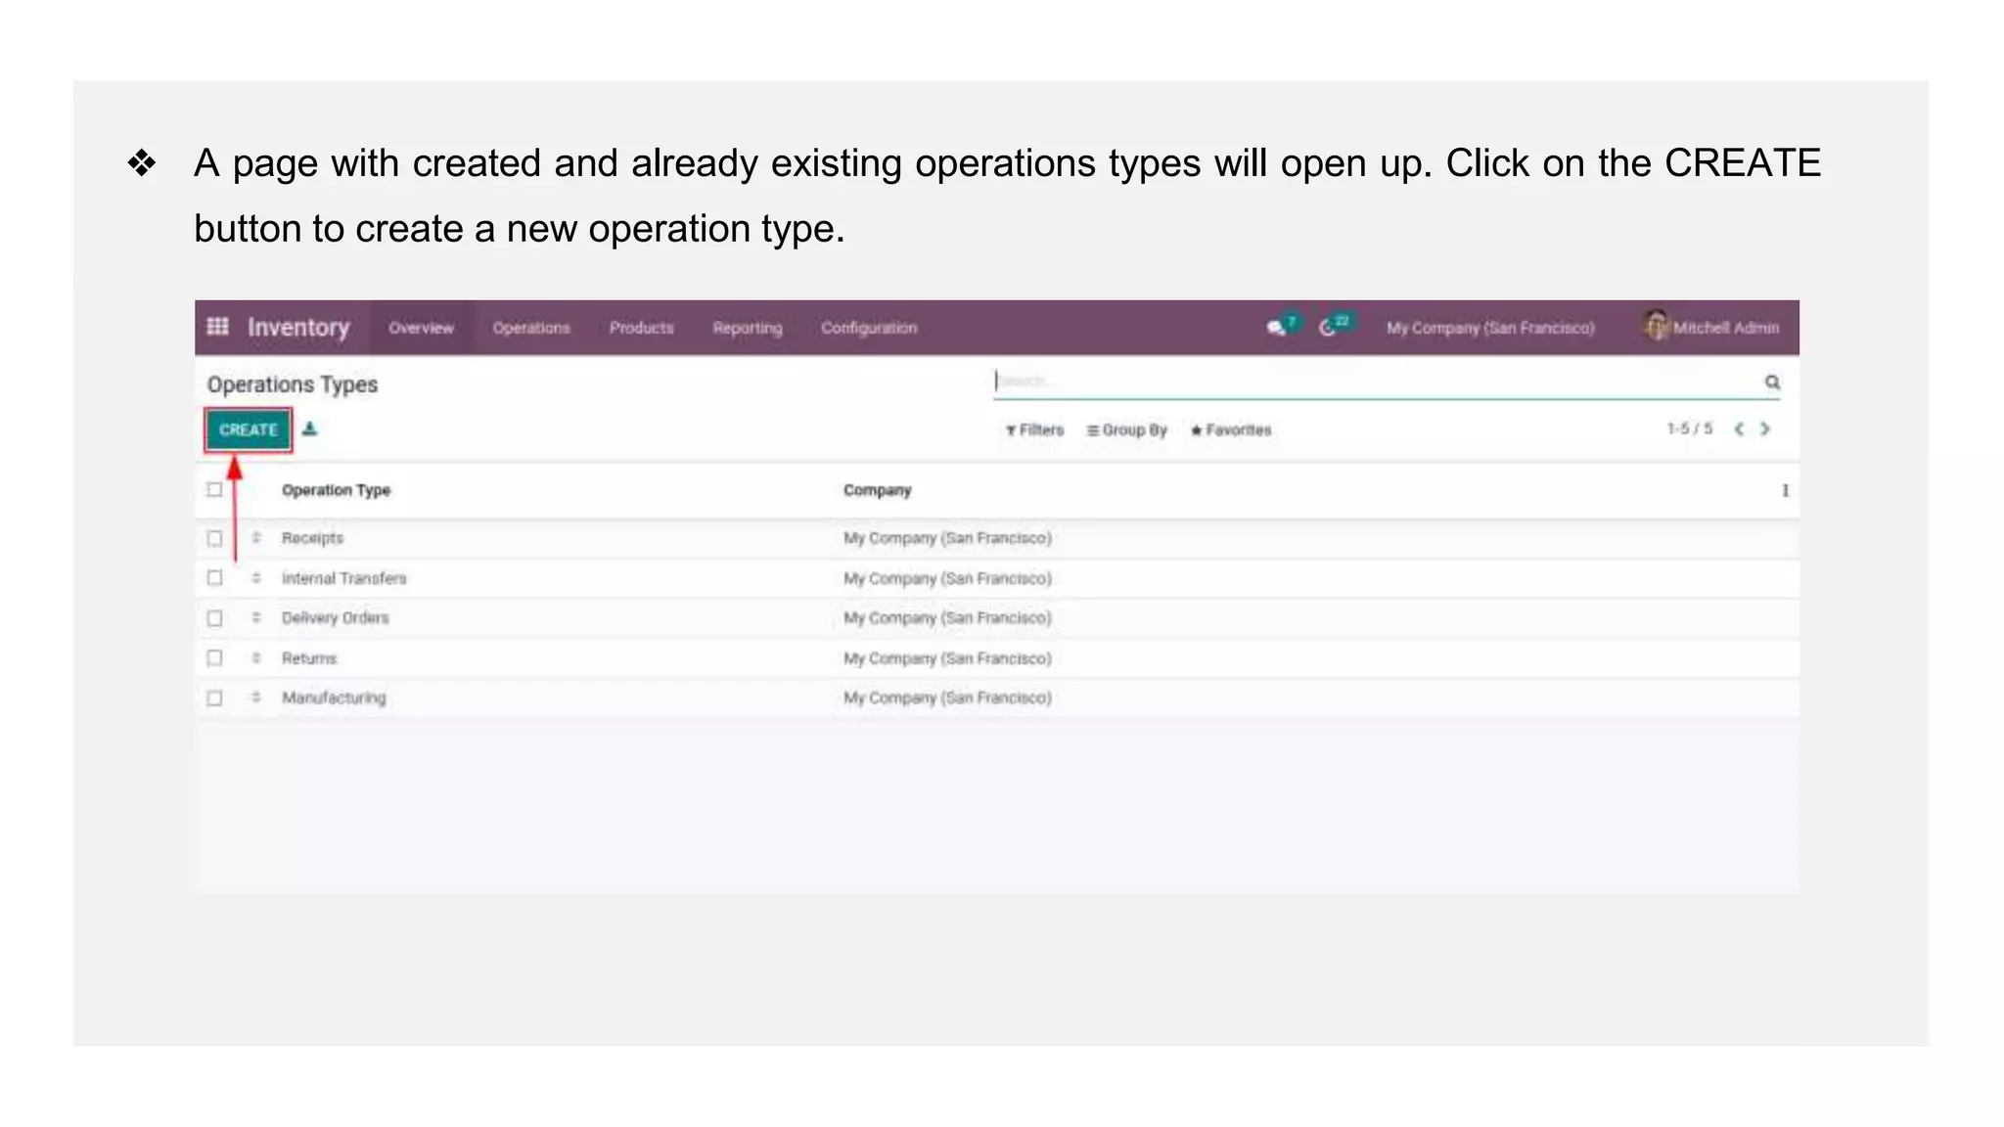Screen dimensions: 2004x1127
Task: Open the Internal Transfers operation type
Action: pos(343,578)
